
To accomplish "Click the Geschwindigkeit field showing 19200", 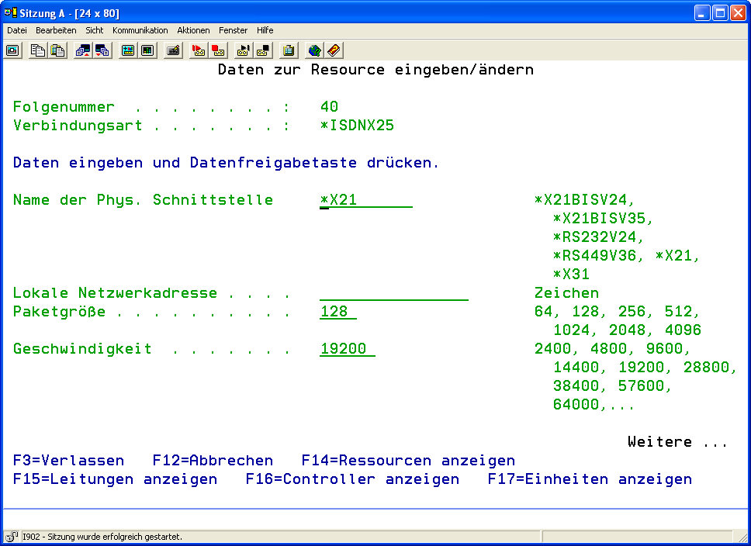I will click(x=347, y=349).
